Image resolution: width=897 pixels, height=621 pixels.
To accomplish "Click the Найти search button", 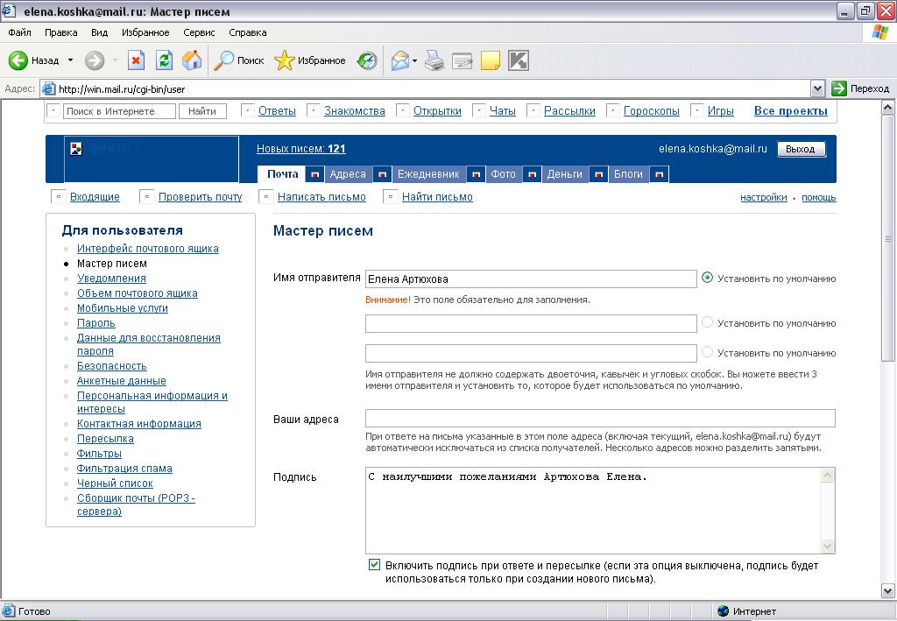I will (202, 111).
